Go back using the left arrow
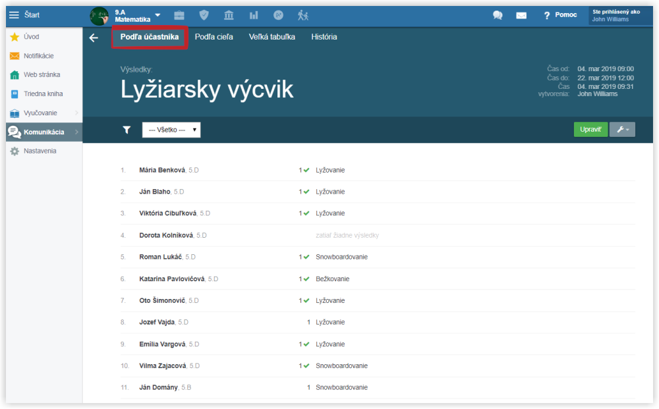This screenshot has height=409, width=659. pyautogui.click(x=94, y=38)
